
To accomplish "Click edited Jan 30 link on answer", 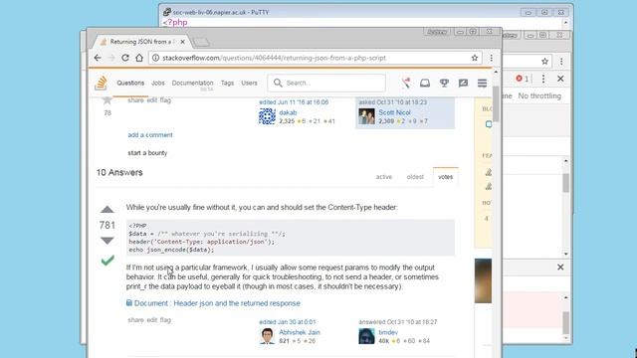I will coord(288,322).
